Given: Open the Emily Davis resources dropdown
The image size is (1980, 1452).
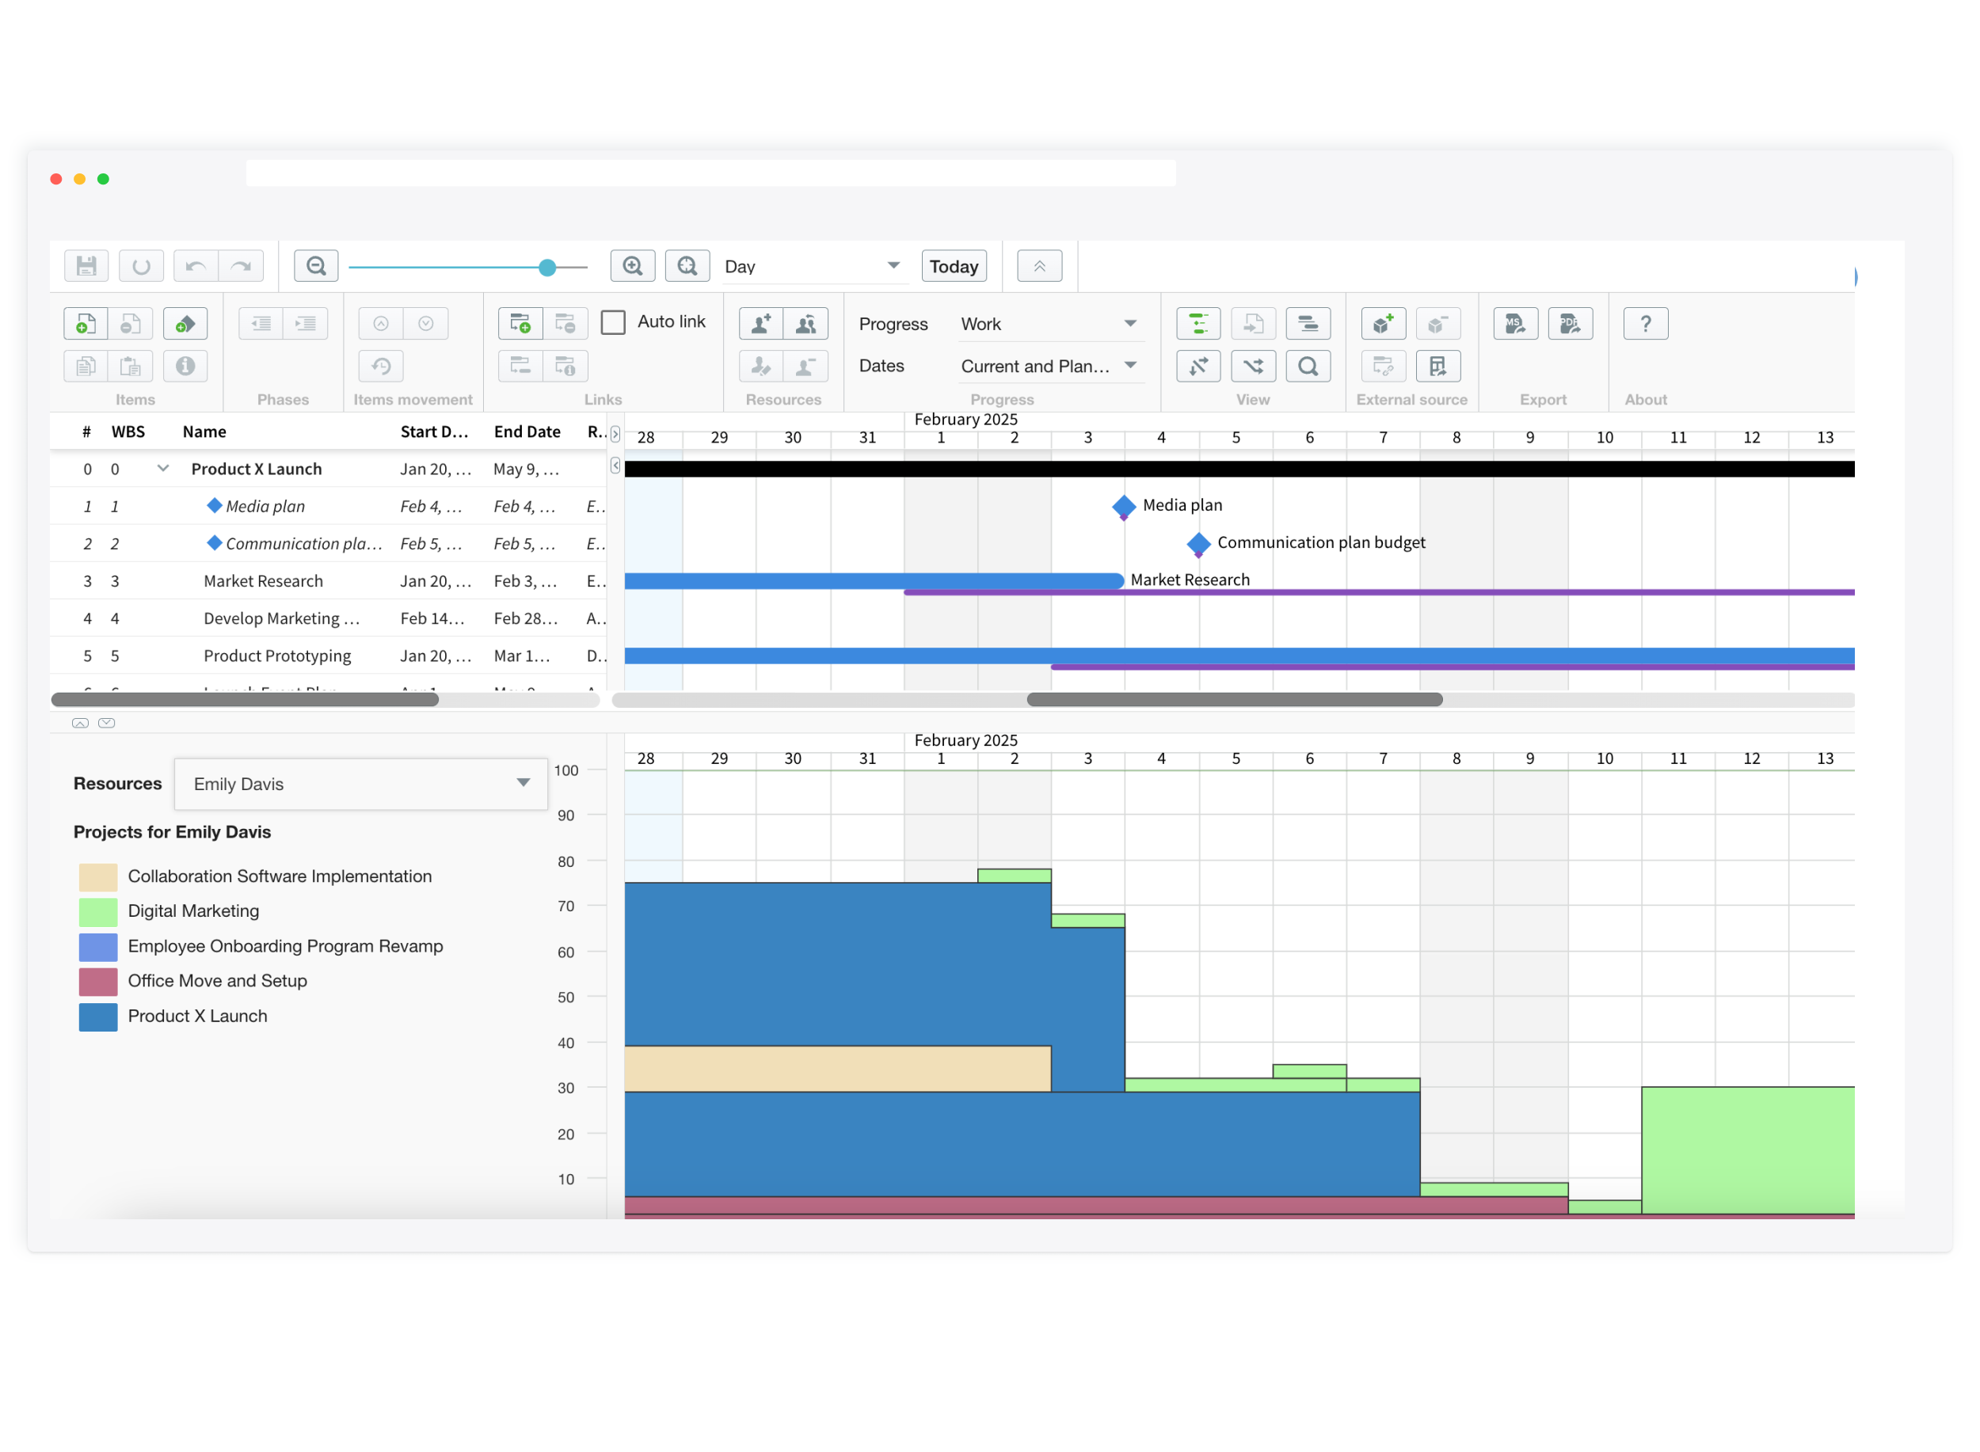Looking at the screenshot, I should coord(360,784).
